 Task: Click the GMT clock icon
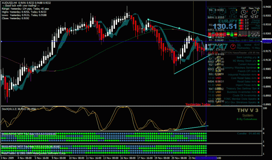pos(243,12)
